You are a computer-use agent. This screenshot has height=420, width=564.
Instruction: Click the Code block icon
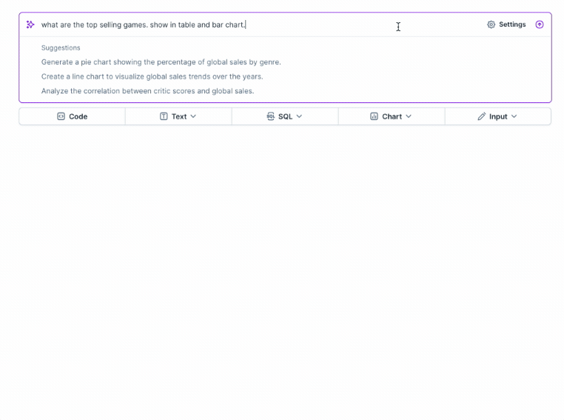click(x=61, y=116)
